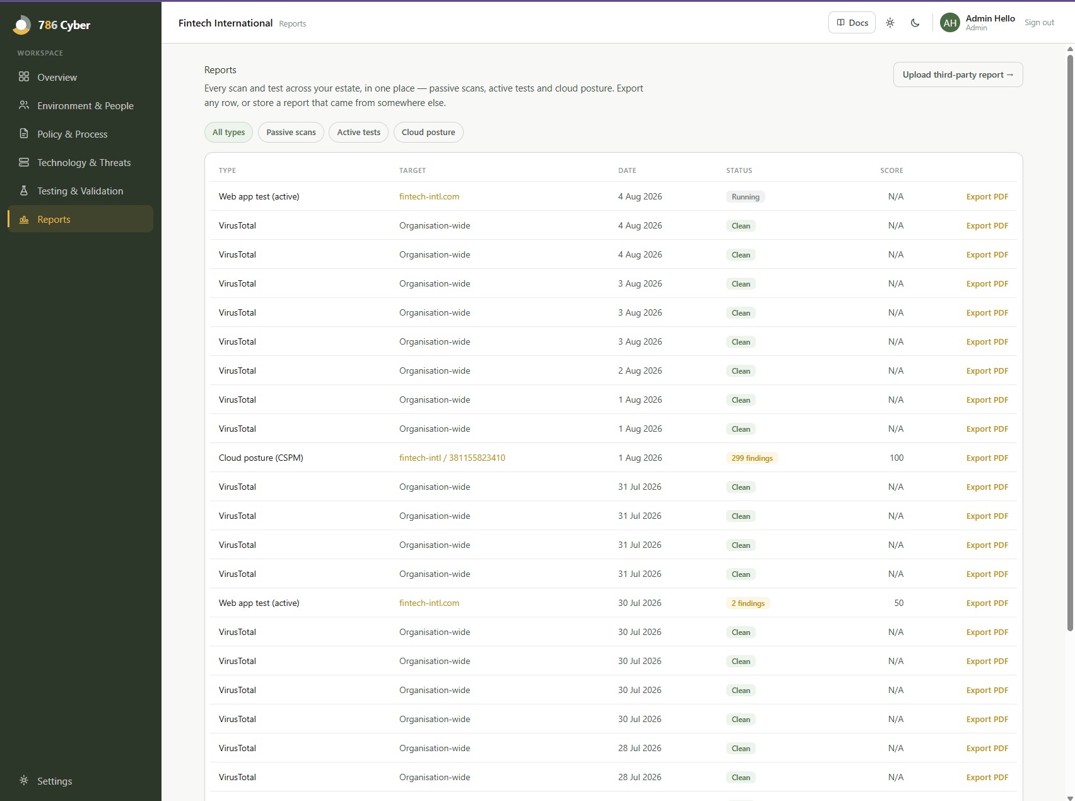
Task: Click the Technology & Threats server icon
Action: pyautogui.click(x=24, y=162)
